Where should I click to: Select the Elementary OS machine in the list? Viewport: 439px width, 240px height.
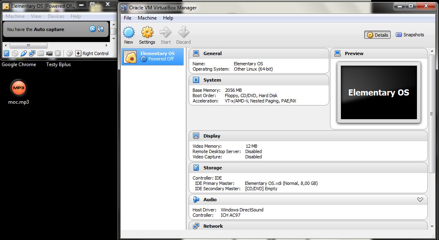pos(152,56)
